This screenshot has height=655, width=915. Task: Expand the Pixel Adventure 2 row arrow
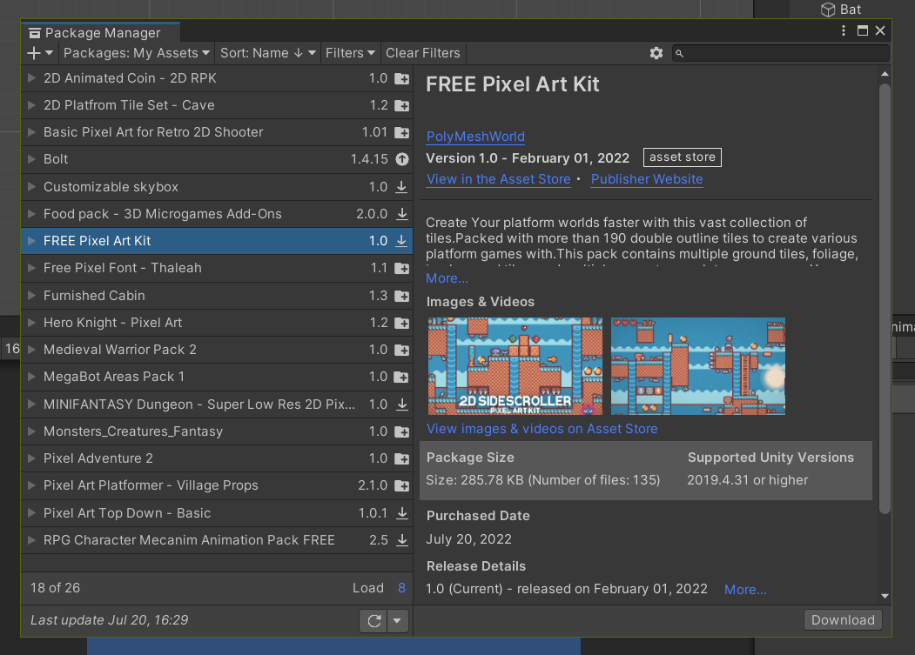[31, 458]
